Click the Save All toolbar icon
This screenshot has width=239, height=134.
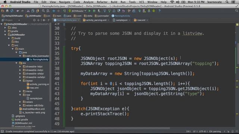[x=7, y=11]
